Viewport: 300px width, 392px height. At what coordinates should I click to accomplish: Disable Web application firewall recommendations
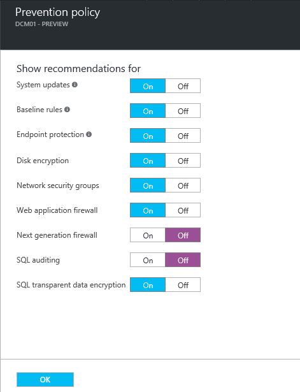coord(183,210)
